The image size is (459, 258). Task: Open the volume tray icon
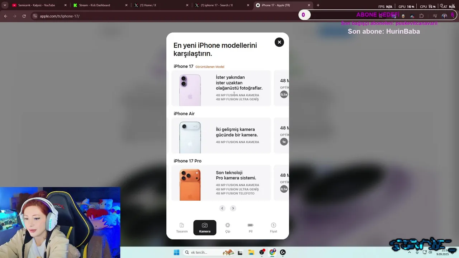pos(430,252)
